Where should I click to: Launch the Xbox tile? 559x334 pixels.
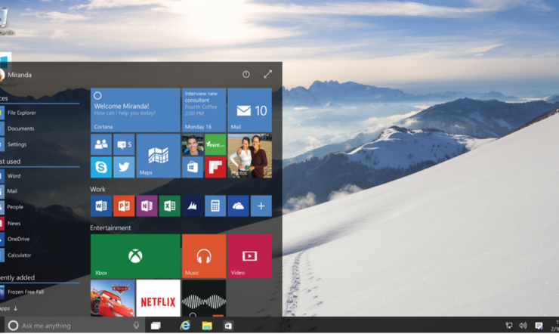(135, 256)
